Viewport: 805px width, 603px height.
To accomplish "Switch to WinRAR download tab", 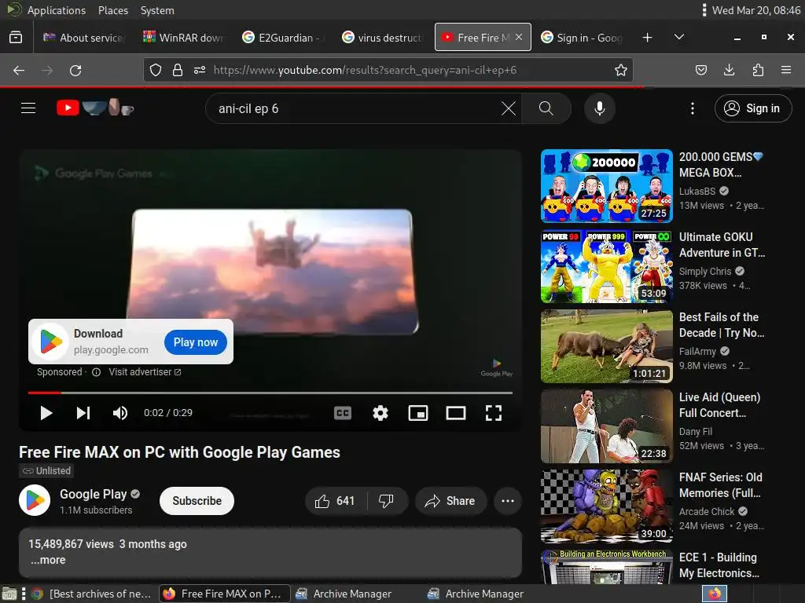I will pyautogui.click(x=183, y=38).
